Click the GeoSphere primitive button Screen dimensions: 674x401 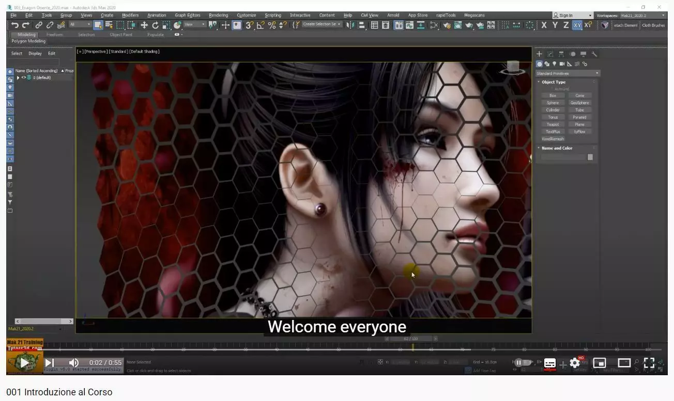click(580, 103)
